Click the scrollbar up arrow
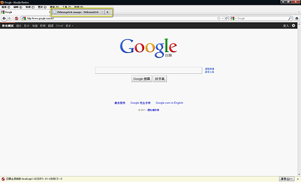 coord(299,25)
